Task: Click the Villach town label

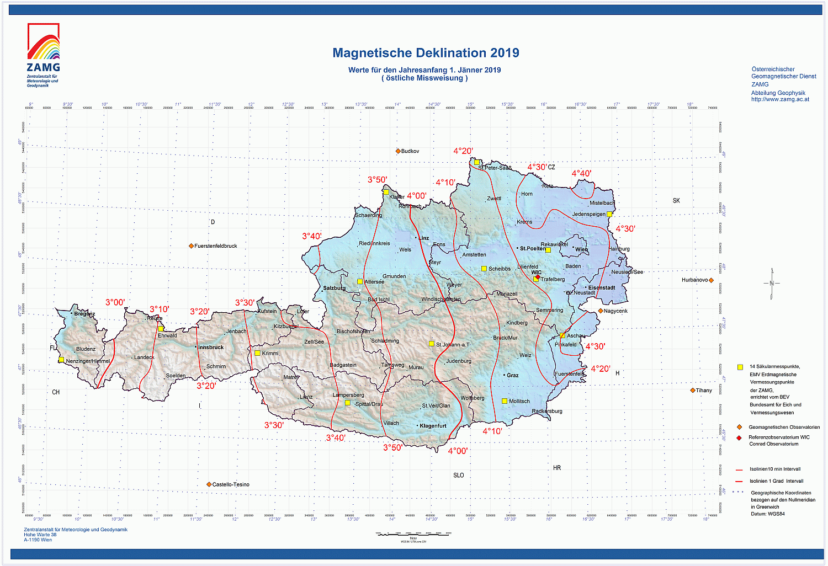Action: pyautogui.click(x=391, y=423)
